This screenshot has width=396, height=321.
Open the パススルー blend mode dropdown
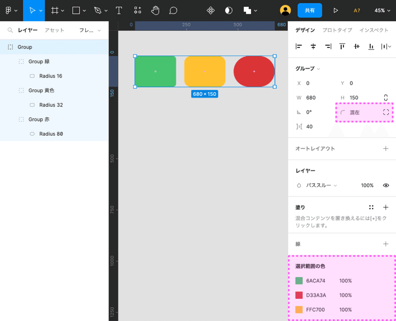321,186
